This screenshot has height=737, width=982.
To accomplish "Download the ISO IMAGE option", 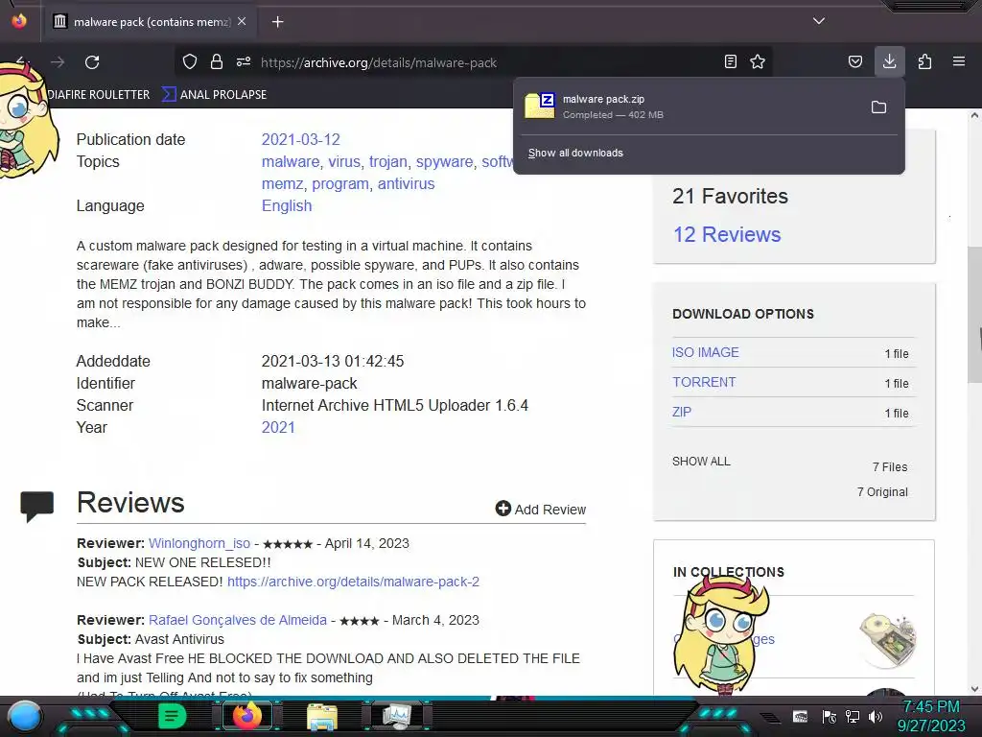I will (x=705, y=353).
